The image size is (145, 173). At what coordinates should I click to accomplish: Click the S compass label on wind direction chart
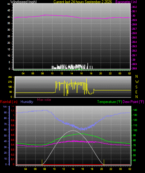point(136,87)
